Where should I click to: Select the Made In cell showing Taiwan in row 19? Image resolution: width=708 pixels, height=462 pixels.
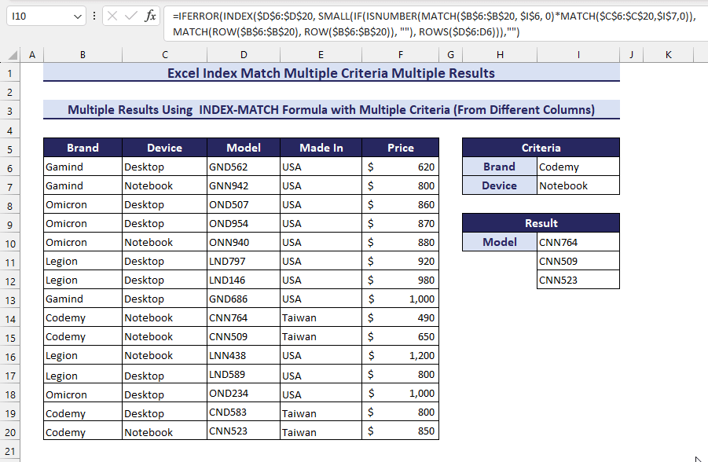click(321, 412)
